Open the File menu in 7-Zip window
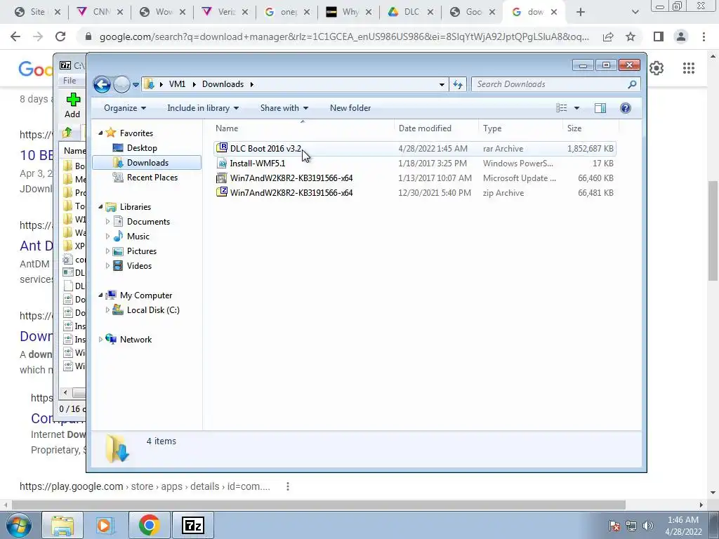The height and width of the screenshot is (539, 719). pyautogui.click(x=70, y=81)
